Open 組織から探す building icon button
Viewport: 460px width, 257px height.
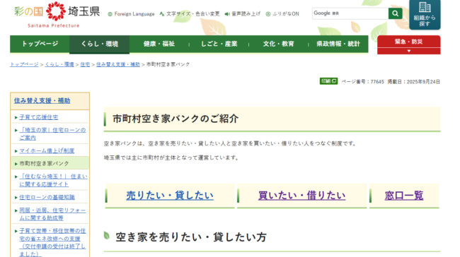(425, 15)
